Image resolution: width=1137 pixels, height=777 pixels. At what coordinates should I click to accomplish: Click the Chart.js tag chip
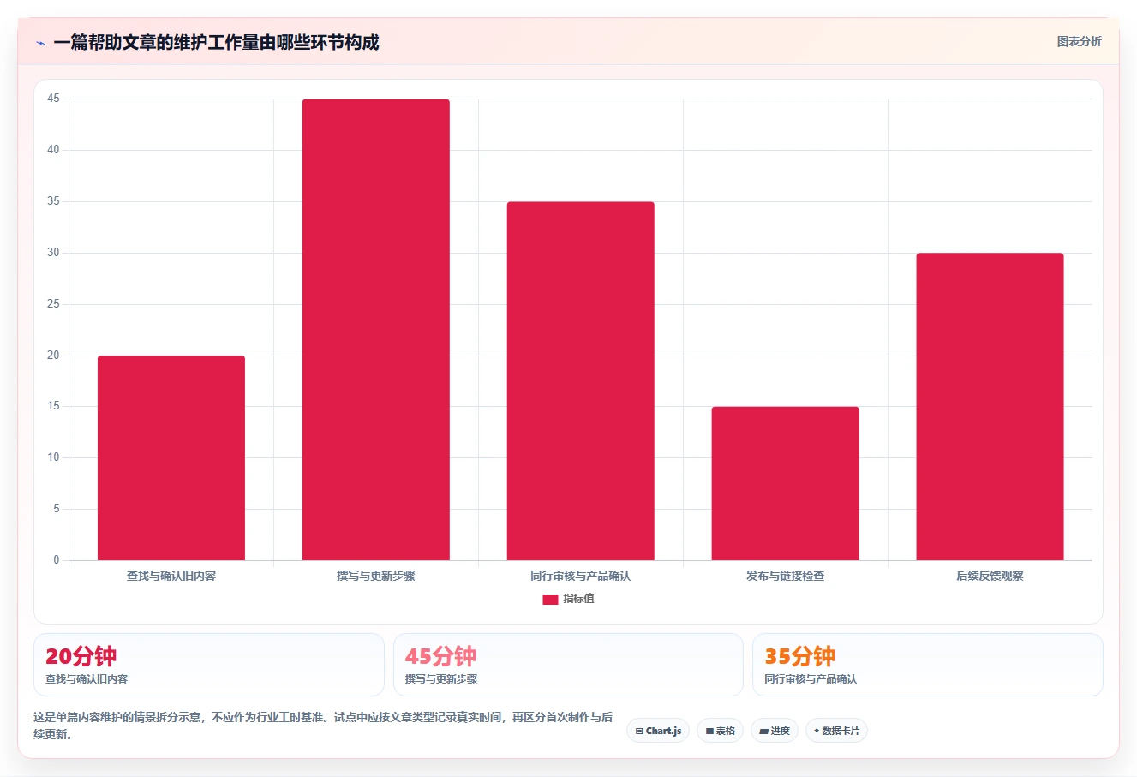[658, 731]
